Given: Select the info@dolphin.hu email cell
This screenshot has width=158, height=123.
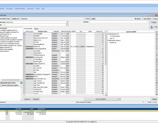Looking at the screenshot, I should 90,46.
